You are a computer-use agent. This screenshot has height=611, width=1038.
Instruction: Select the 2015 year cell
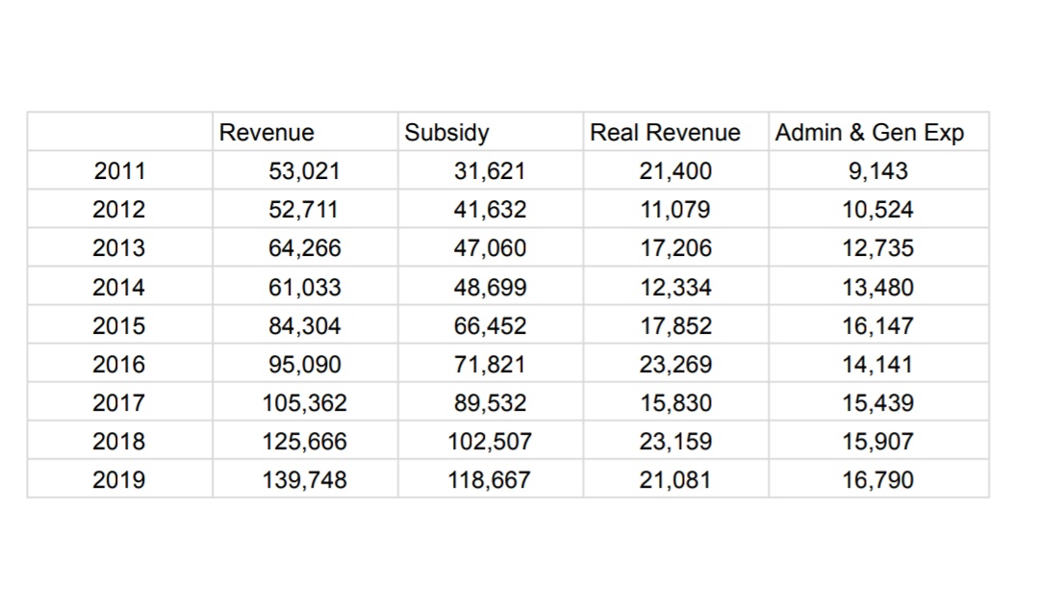[119, 325]
